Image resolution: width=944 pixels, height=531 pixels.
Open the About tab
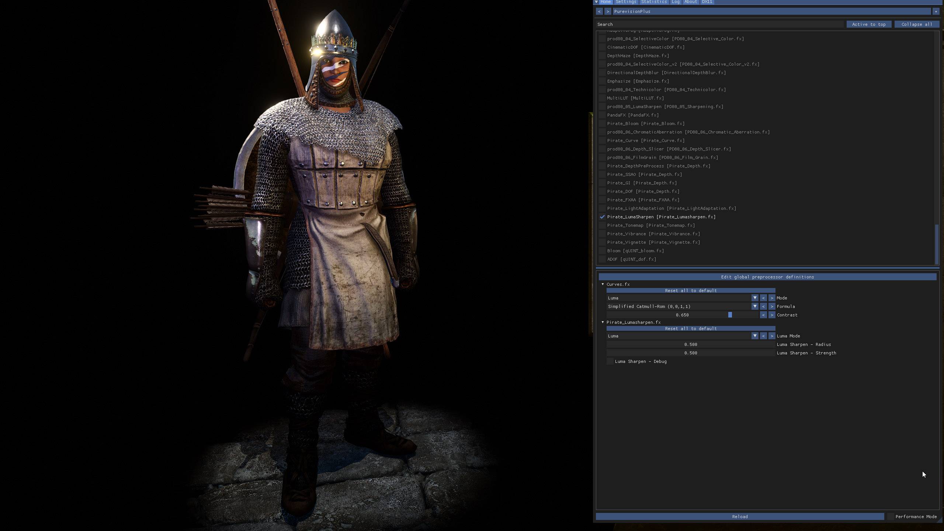pos(691,2)
